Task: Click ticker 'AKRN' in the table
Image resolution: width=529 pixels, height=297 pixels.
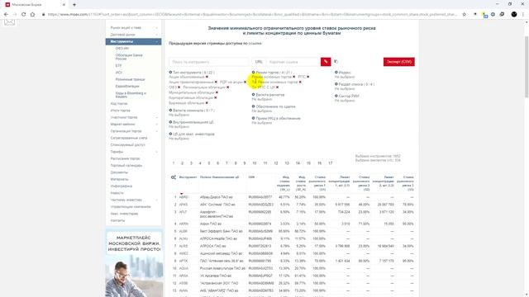Action: 183,224
